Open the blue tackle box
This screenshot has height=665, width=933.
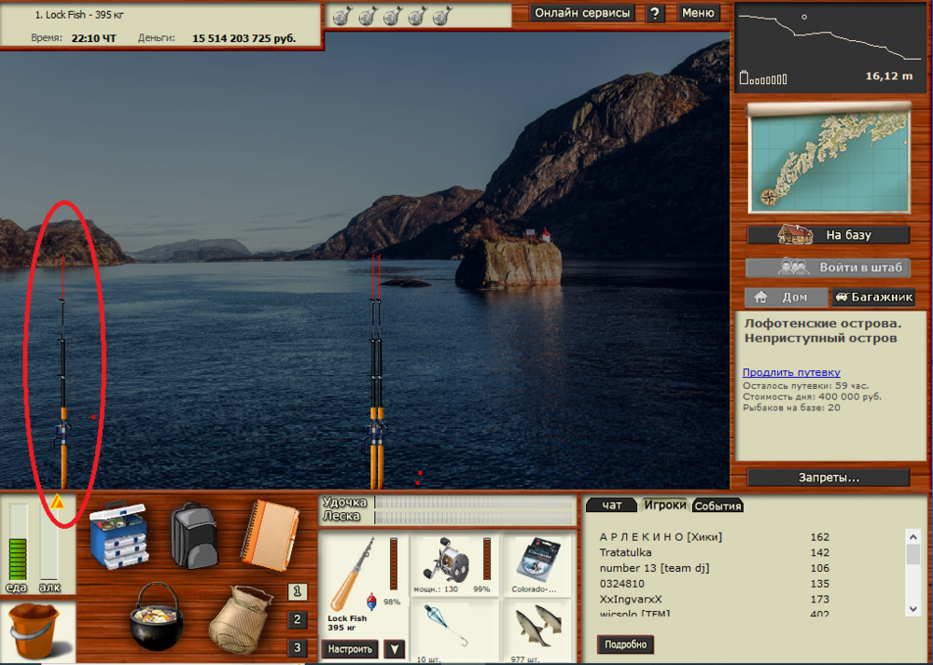coord(119,534)
